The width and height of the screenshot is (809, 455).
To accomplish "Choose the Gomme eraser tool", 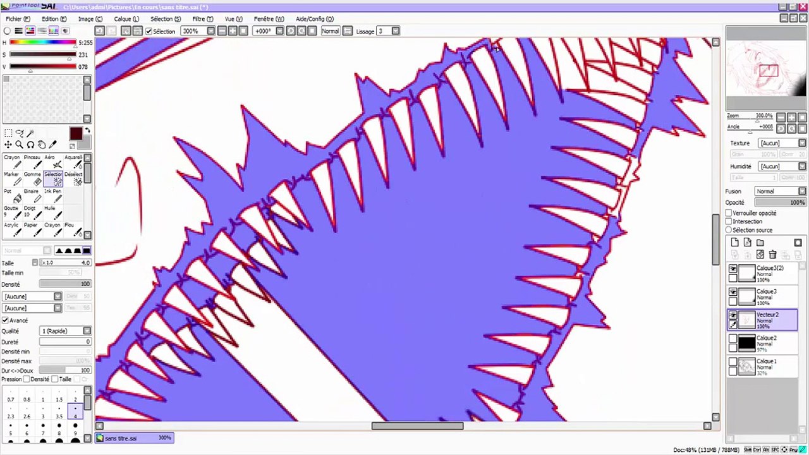I will (32, 178).
